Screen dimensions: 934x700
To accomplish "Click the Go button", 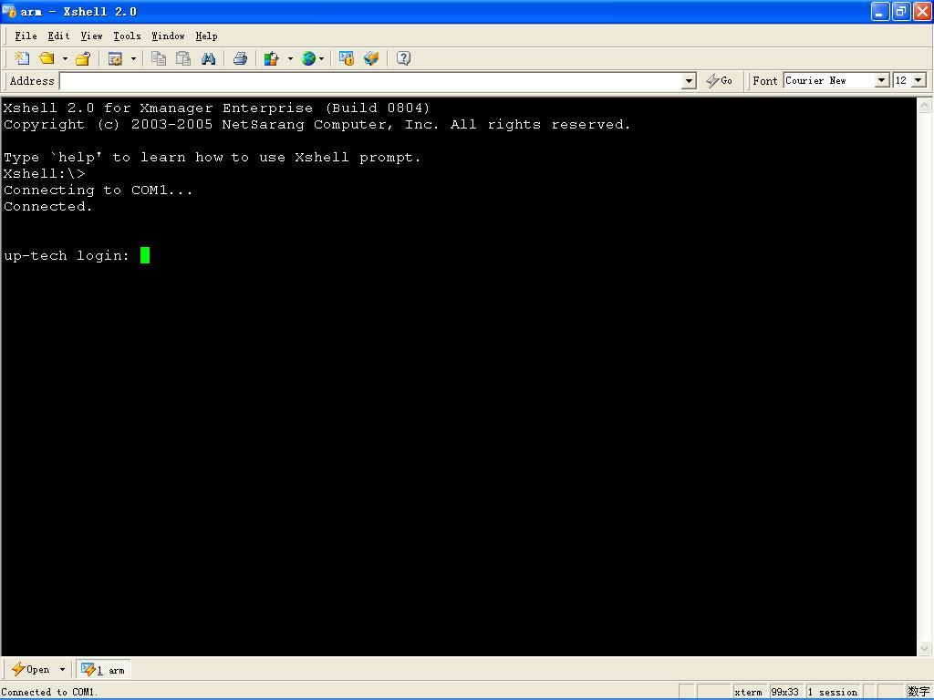I will pyautogui.click(x=719, y=81).
